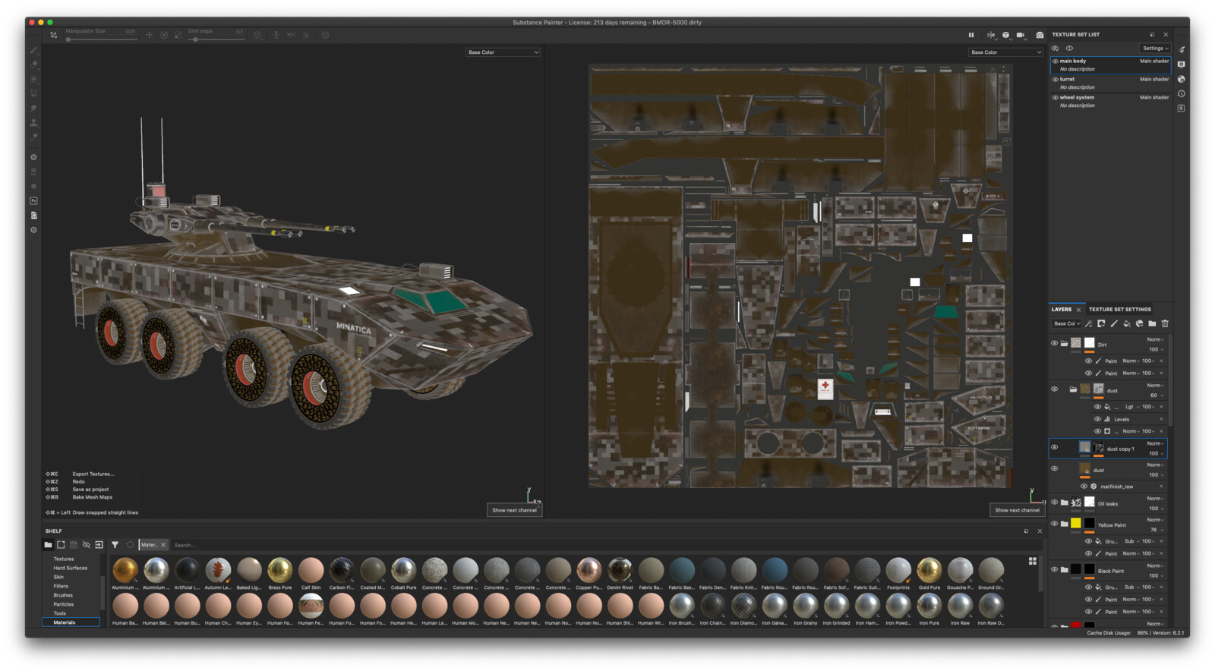Viewport: 1215px width, 671px height.
Task: Click the add paint layer brush icon
Action: [1114, 324]
